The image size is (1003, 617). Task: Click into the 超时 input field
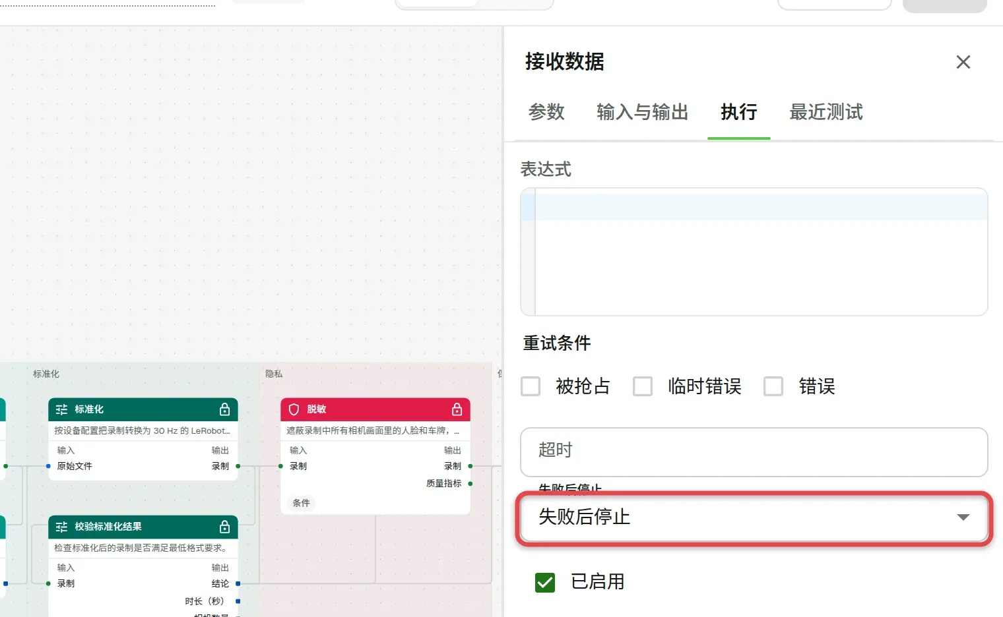[x=754, y=452]
